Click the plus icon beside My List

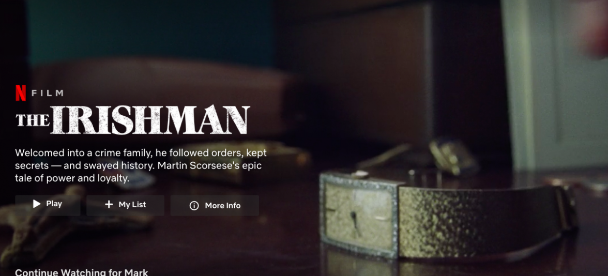point(109,205)
